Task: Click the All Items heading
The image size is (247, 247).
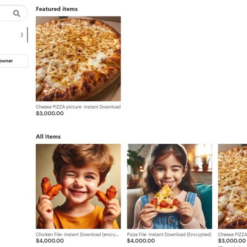Action: 48,137
